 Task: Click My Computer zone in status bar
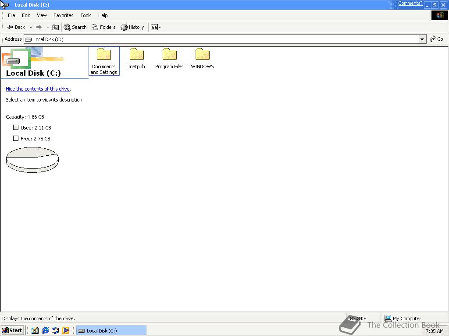tap(403, 318)
